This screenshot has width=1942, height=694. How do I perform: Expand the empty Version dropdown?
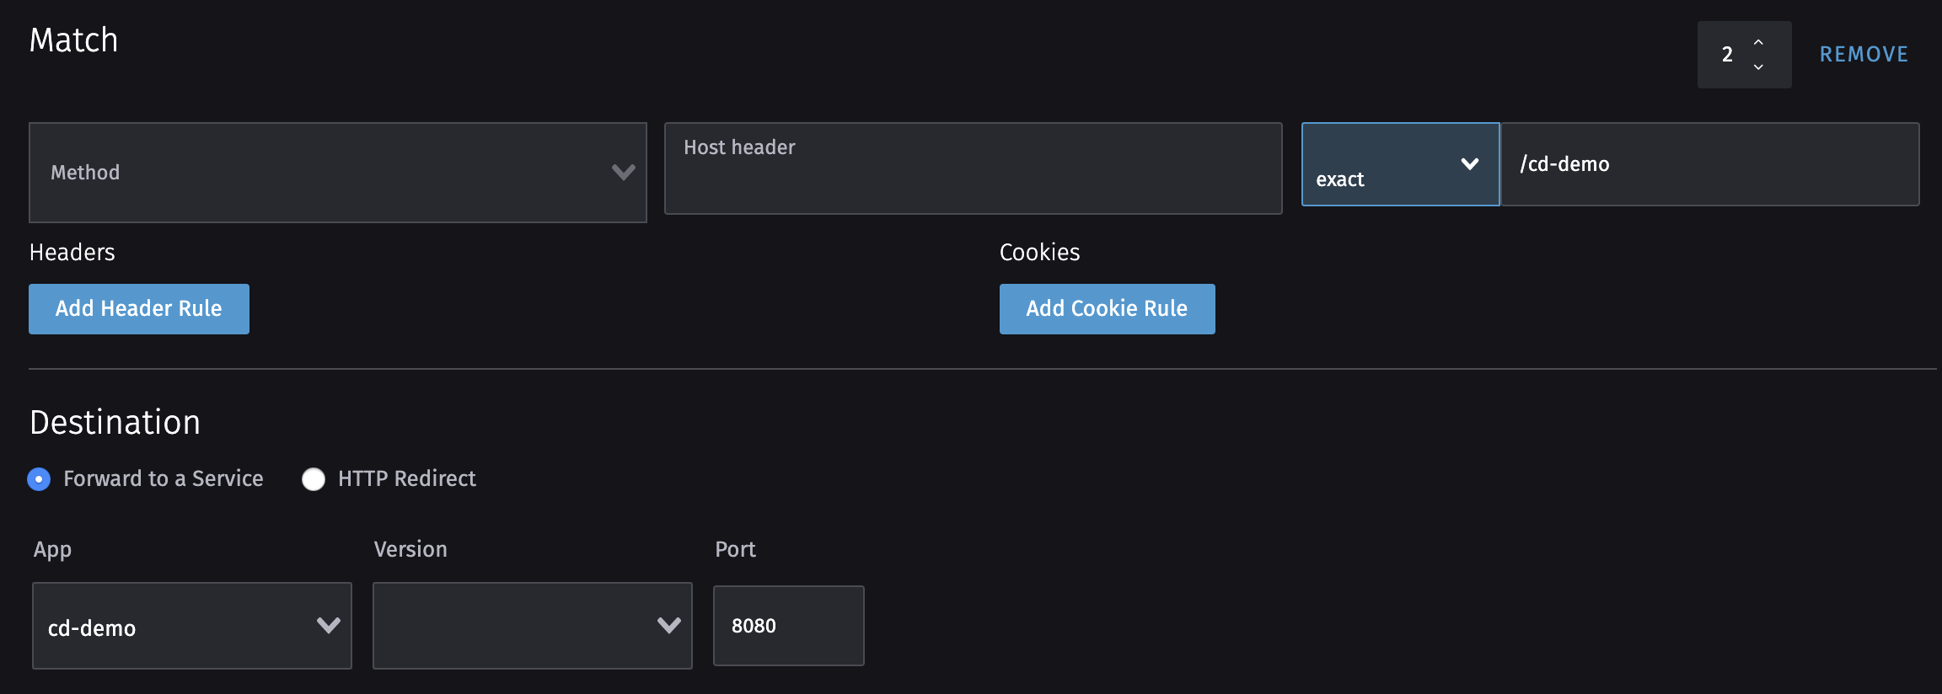coord(533,626)
